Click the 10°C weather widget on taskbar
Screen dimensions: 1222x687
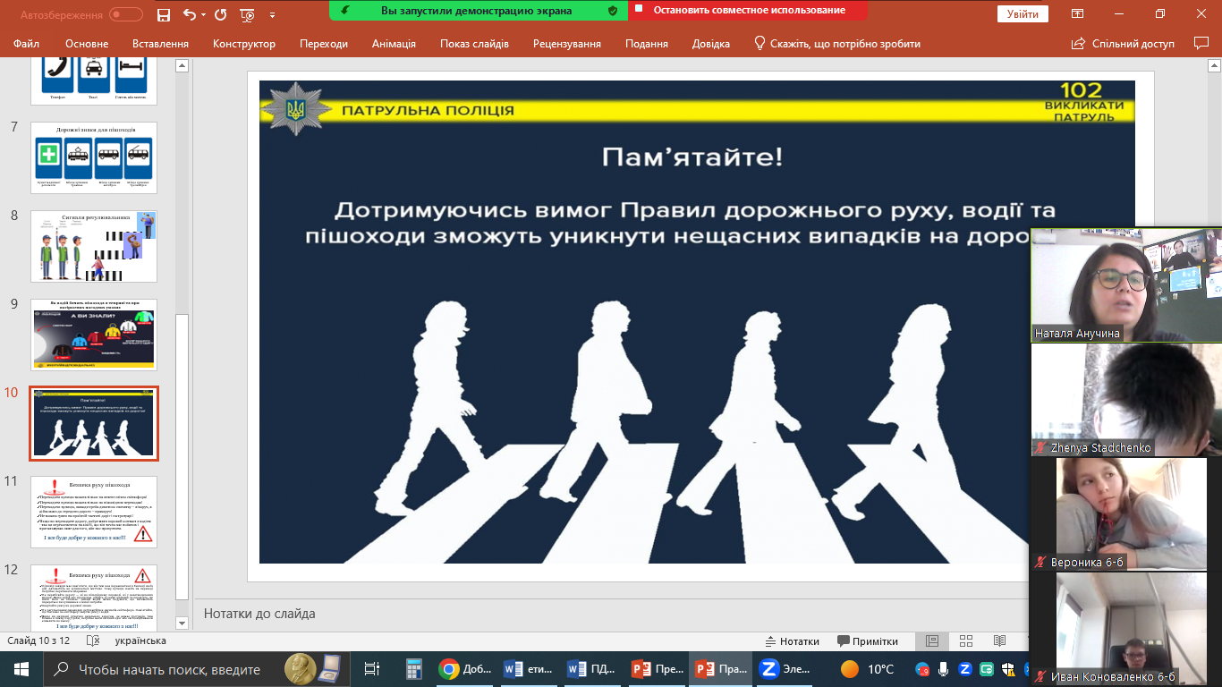click(x=868, y=669)
